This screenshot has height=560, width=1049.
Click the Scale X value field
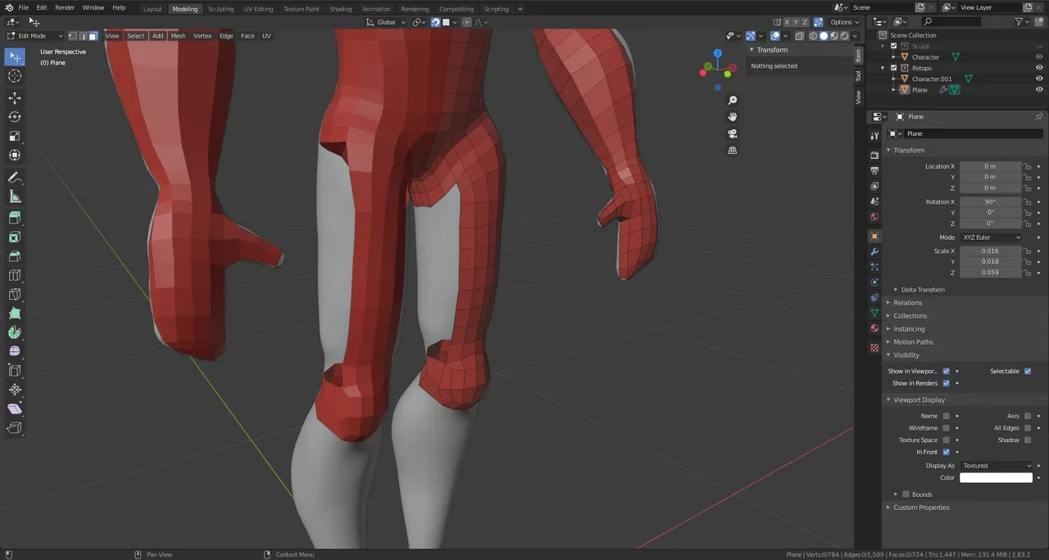tap(990, 251)
